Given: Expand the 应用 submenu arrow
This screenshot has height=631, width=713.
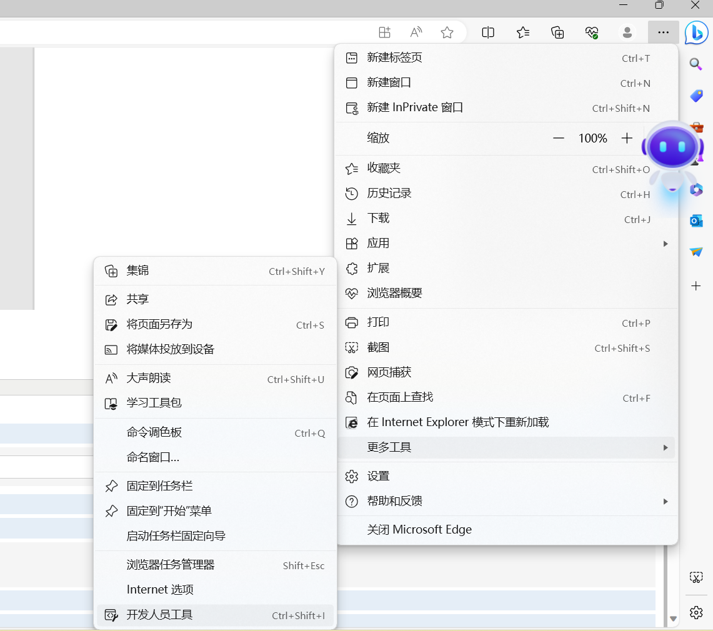Looking at the screenshot, I should (666, 244).
